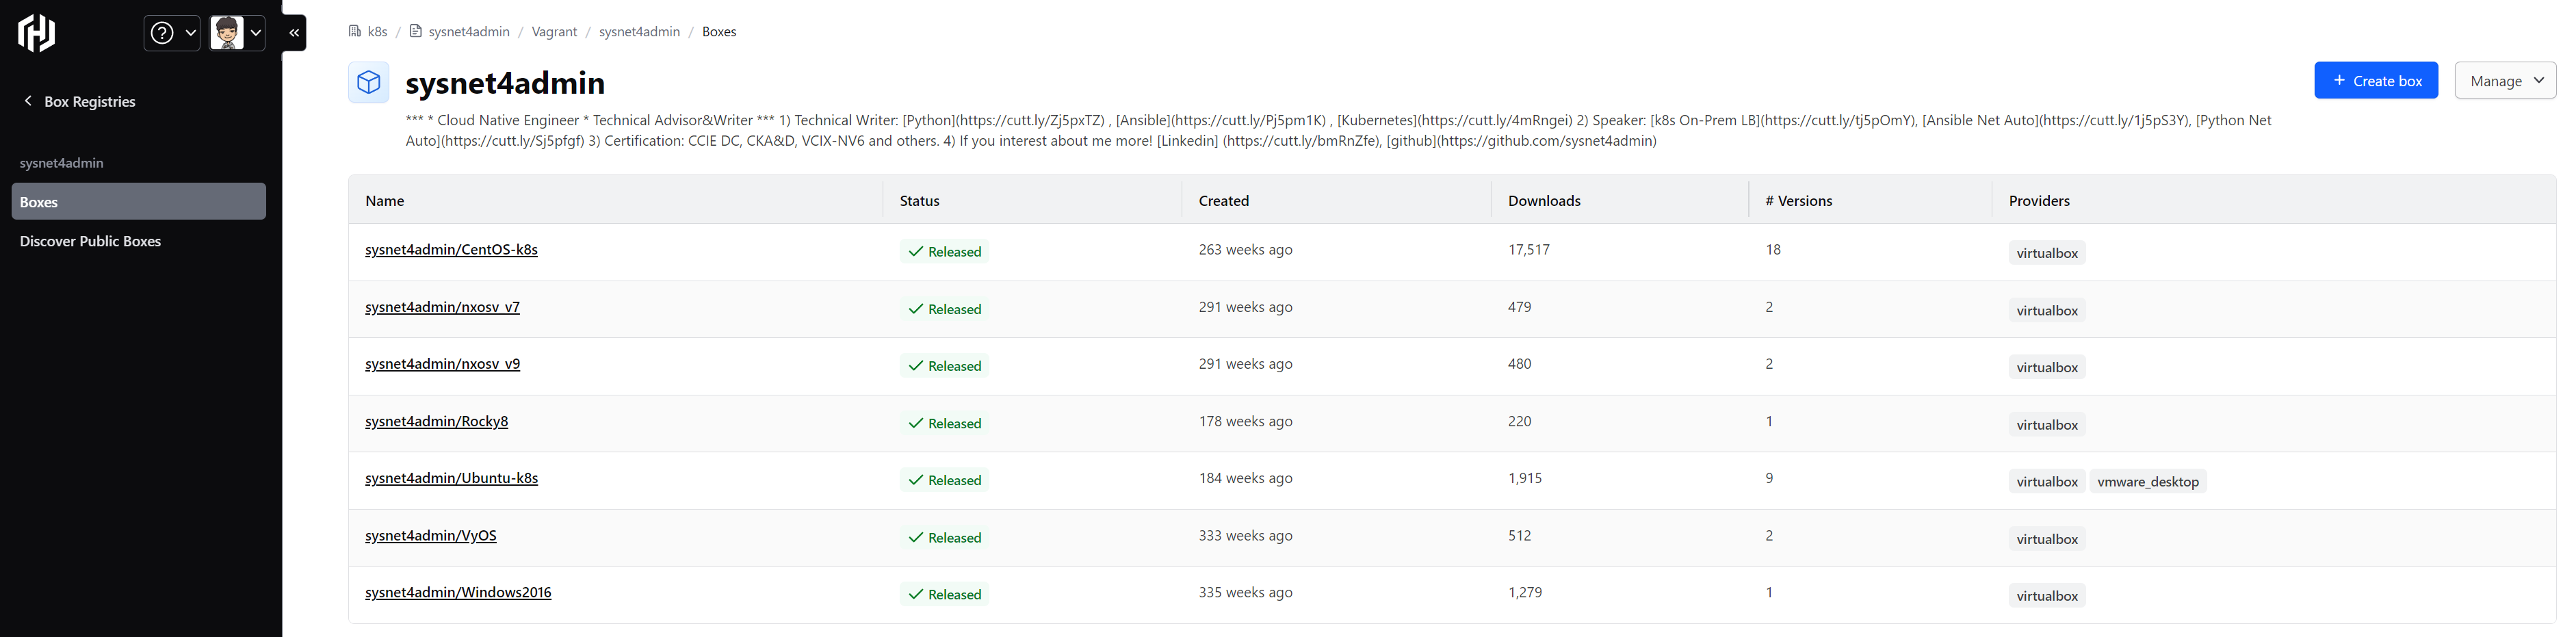Click the 1,279 downloads value
The image size is (2576, 637).
1525,592
